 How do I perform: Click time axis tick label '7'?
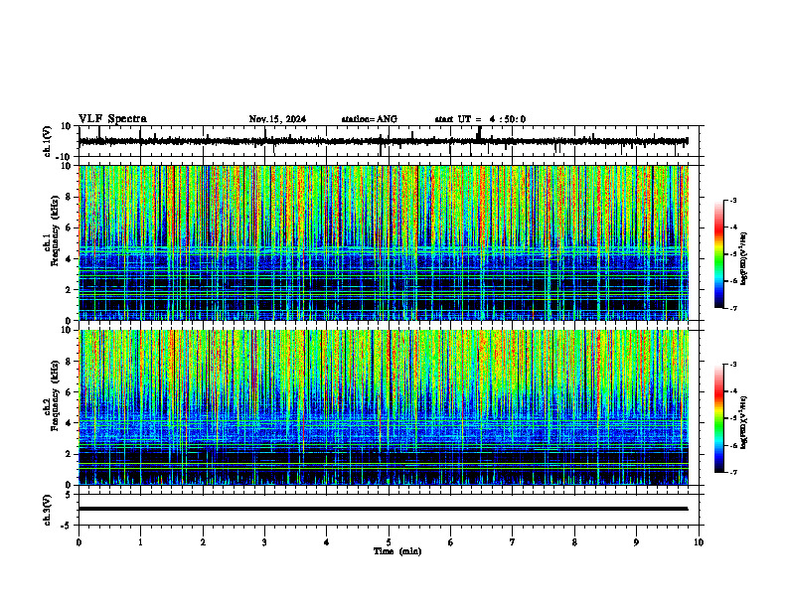pos(513,542)
